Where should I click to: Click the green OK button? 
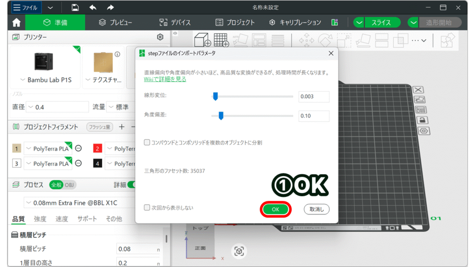tap(275, 210)
